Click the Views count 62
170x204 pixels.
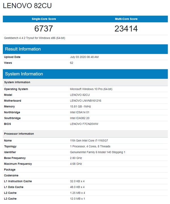click(x=72, y=63)
